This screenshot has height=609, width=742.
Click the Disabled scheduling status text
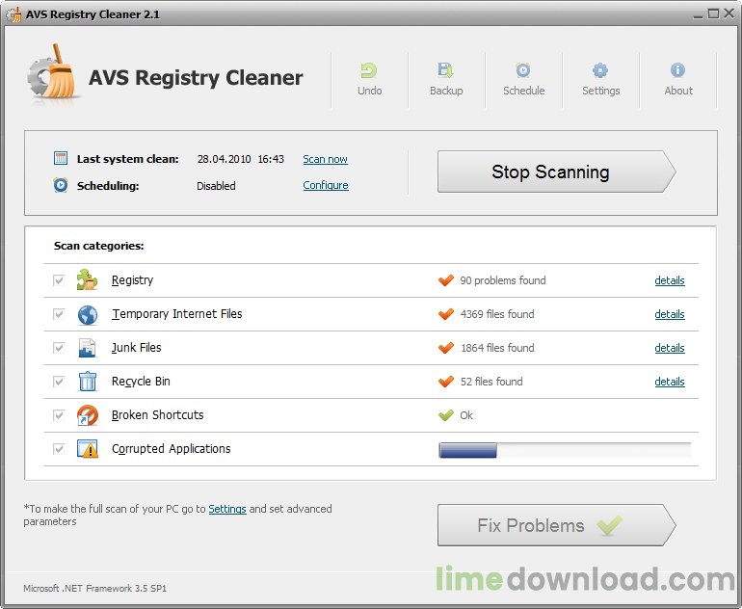(216, 186)
